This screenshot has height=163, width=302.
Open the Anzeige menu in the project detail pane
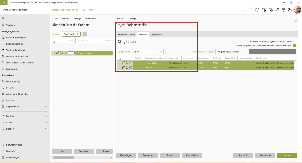(132, 19)
